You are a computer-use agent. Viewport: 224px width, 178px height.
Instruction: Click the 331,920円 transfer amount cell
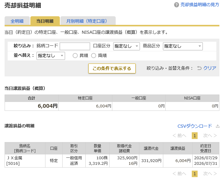(151, 161)
